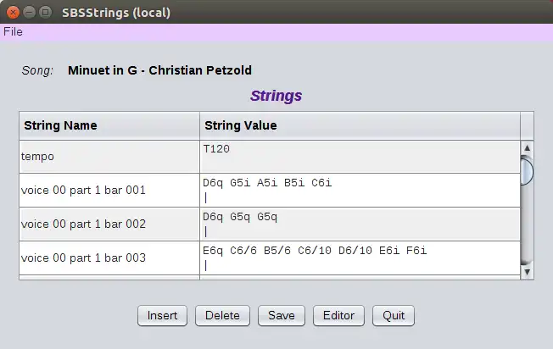Click the T120 tempo value cell
Image resolution: width=553 pixels, height=349 pixels.
click(360, 157)
